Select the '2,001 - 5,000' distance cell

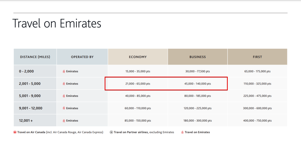click(35, 84)
